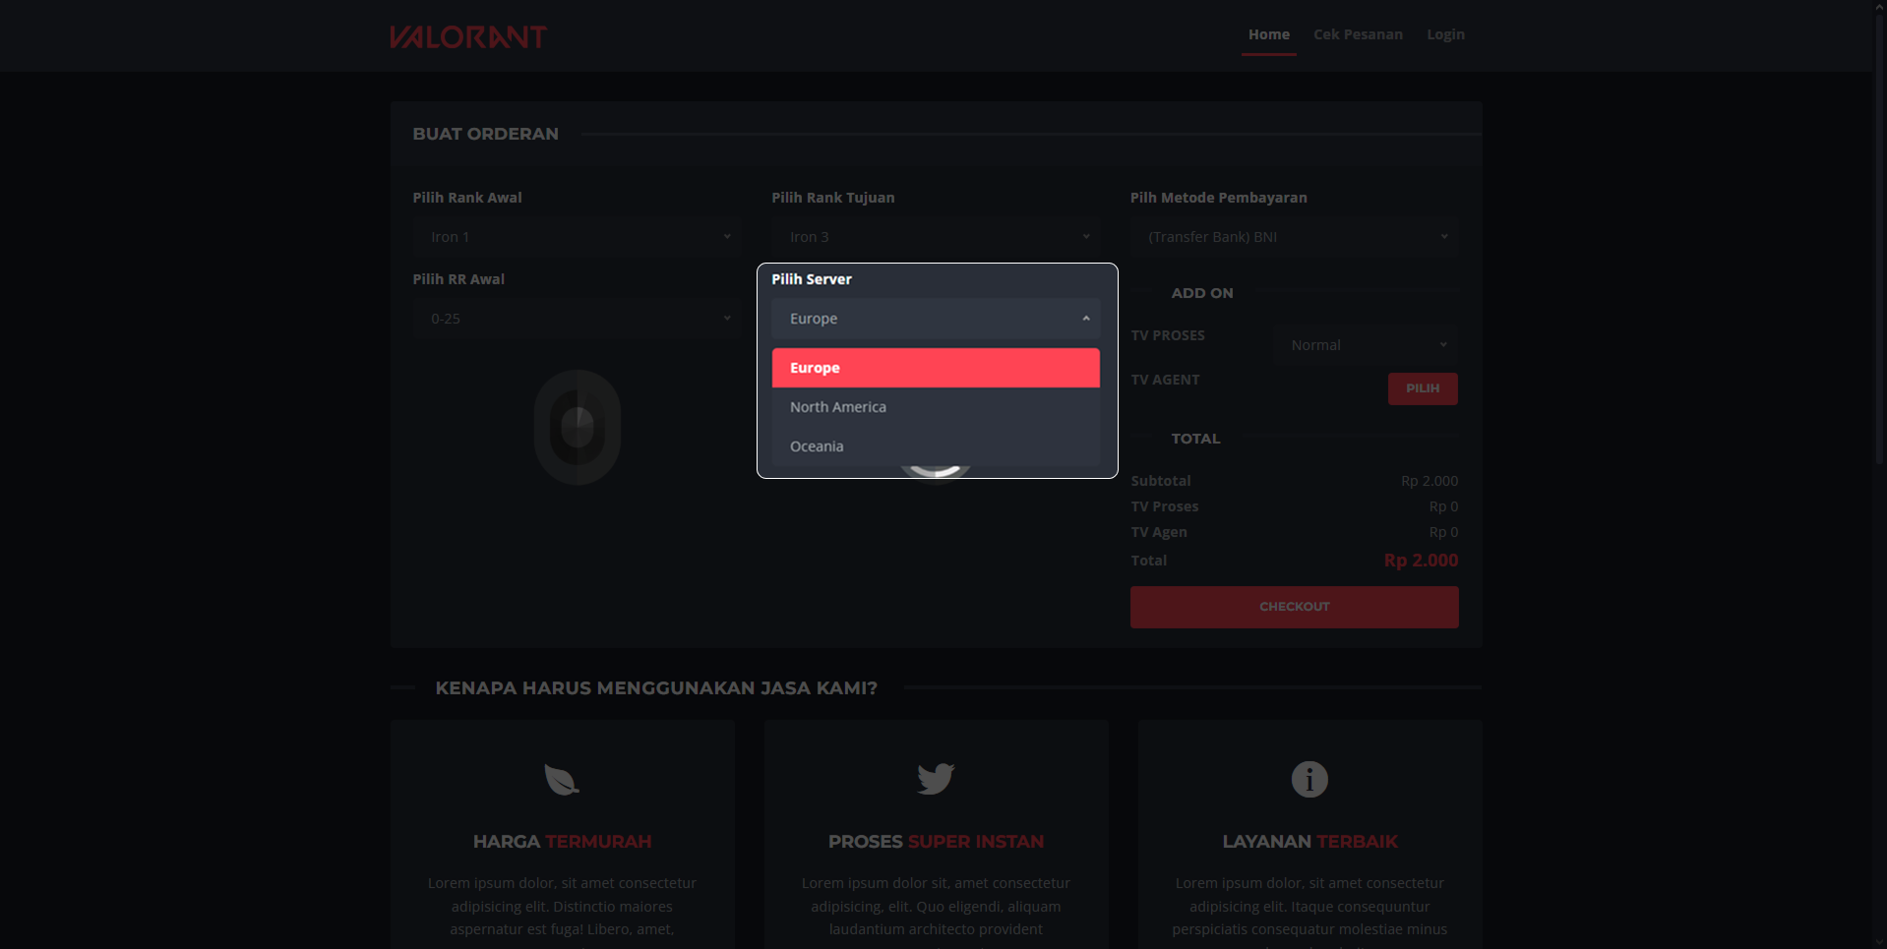
Task: Click the KENAPA HARUS MENGGUNAKAN JASA KAMI? heading
Action: coord(656,688)
